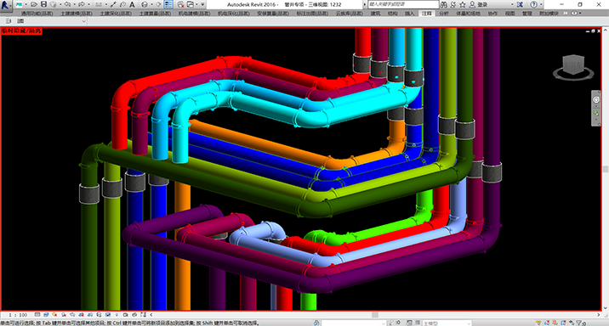Image resolution: width=609 pixels, height=326 pixels.
Task: Select the active 注释 ribbon tab
Action: [426, 14]
